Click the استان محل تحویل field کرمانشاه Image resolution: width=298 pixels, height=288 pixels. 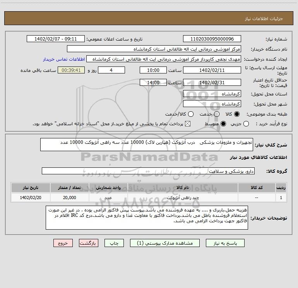pyautogui.click(x=212, y=94)
